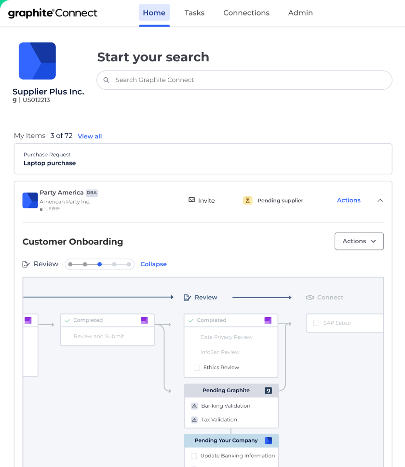Check the SAP Setup checkbox
The width and height of the screenshot is (405, 467).
316,323
